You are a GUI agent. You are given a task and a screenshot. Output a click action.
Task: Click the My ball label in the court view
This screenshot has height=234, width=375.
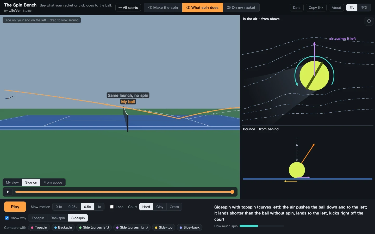(x=128, y=102)
